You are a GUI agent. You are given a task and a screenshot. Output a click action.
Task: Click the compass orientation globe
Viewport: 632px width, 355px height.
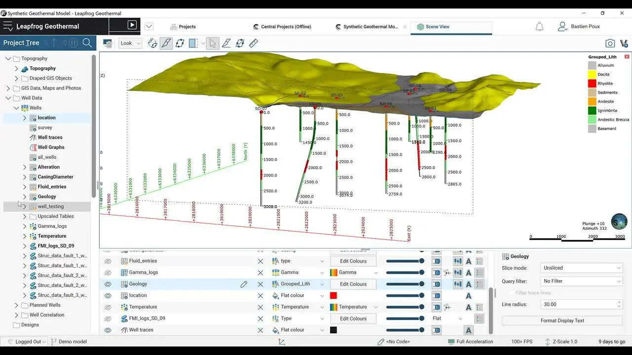coord(619,221)
